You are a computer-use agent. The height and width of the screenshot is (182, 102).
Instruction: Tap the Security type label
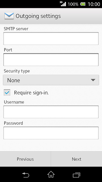[17, 71]
